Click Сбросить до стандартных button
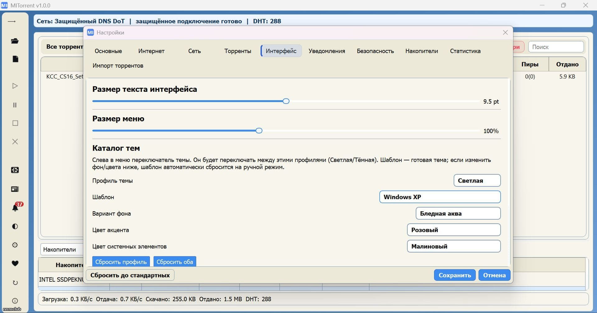 [x=130, y=275]
